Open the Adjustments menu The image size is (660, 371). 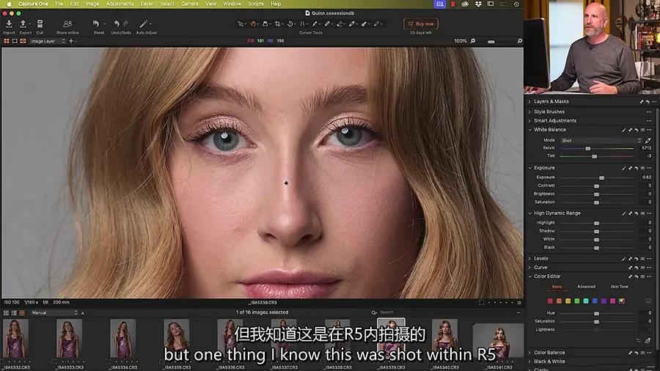point(120,4)
